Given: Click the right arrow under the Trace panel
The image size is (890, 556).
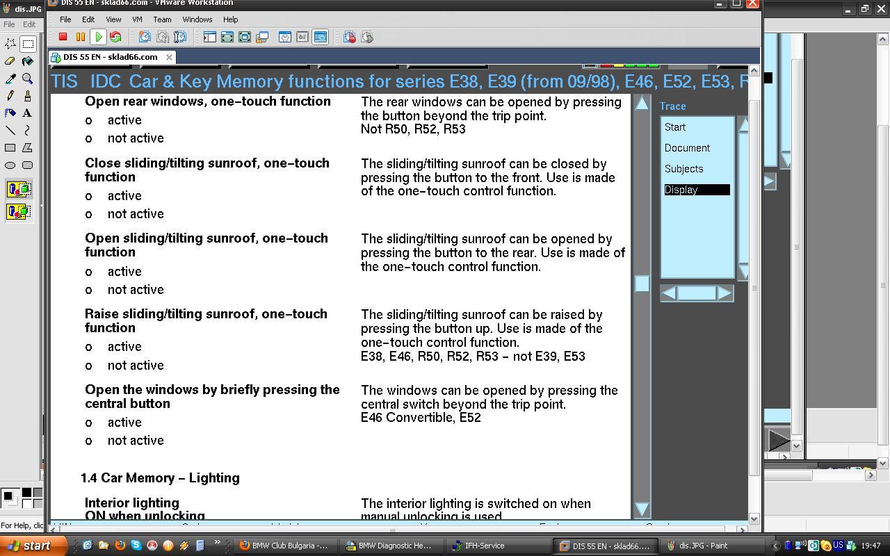Looking at the screenshot, I should (x=725, y=293).
